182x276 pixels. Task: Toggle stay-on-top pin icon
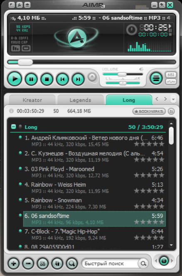pyautogui.click(x=162, y=5)
